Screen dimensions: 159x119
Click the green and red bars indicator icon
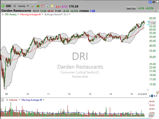[x=38, y=6]
